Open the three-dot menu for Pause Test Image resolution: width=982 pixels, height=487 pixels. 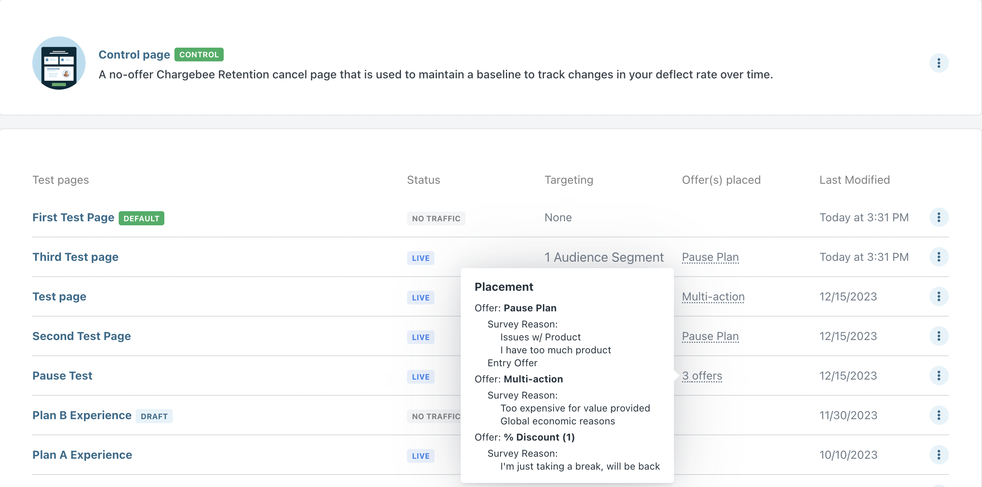[x=938, y=376]
